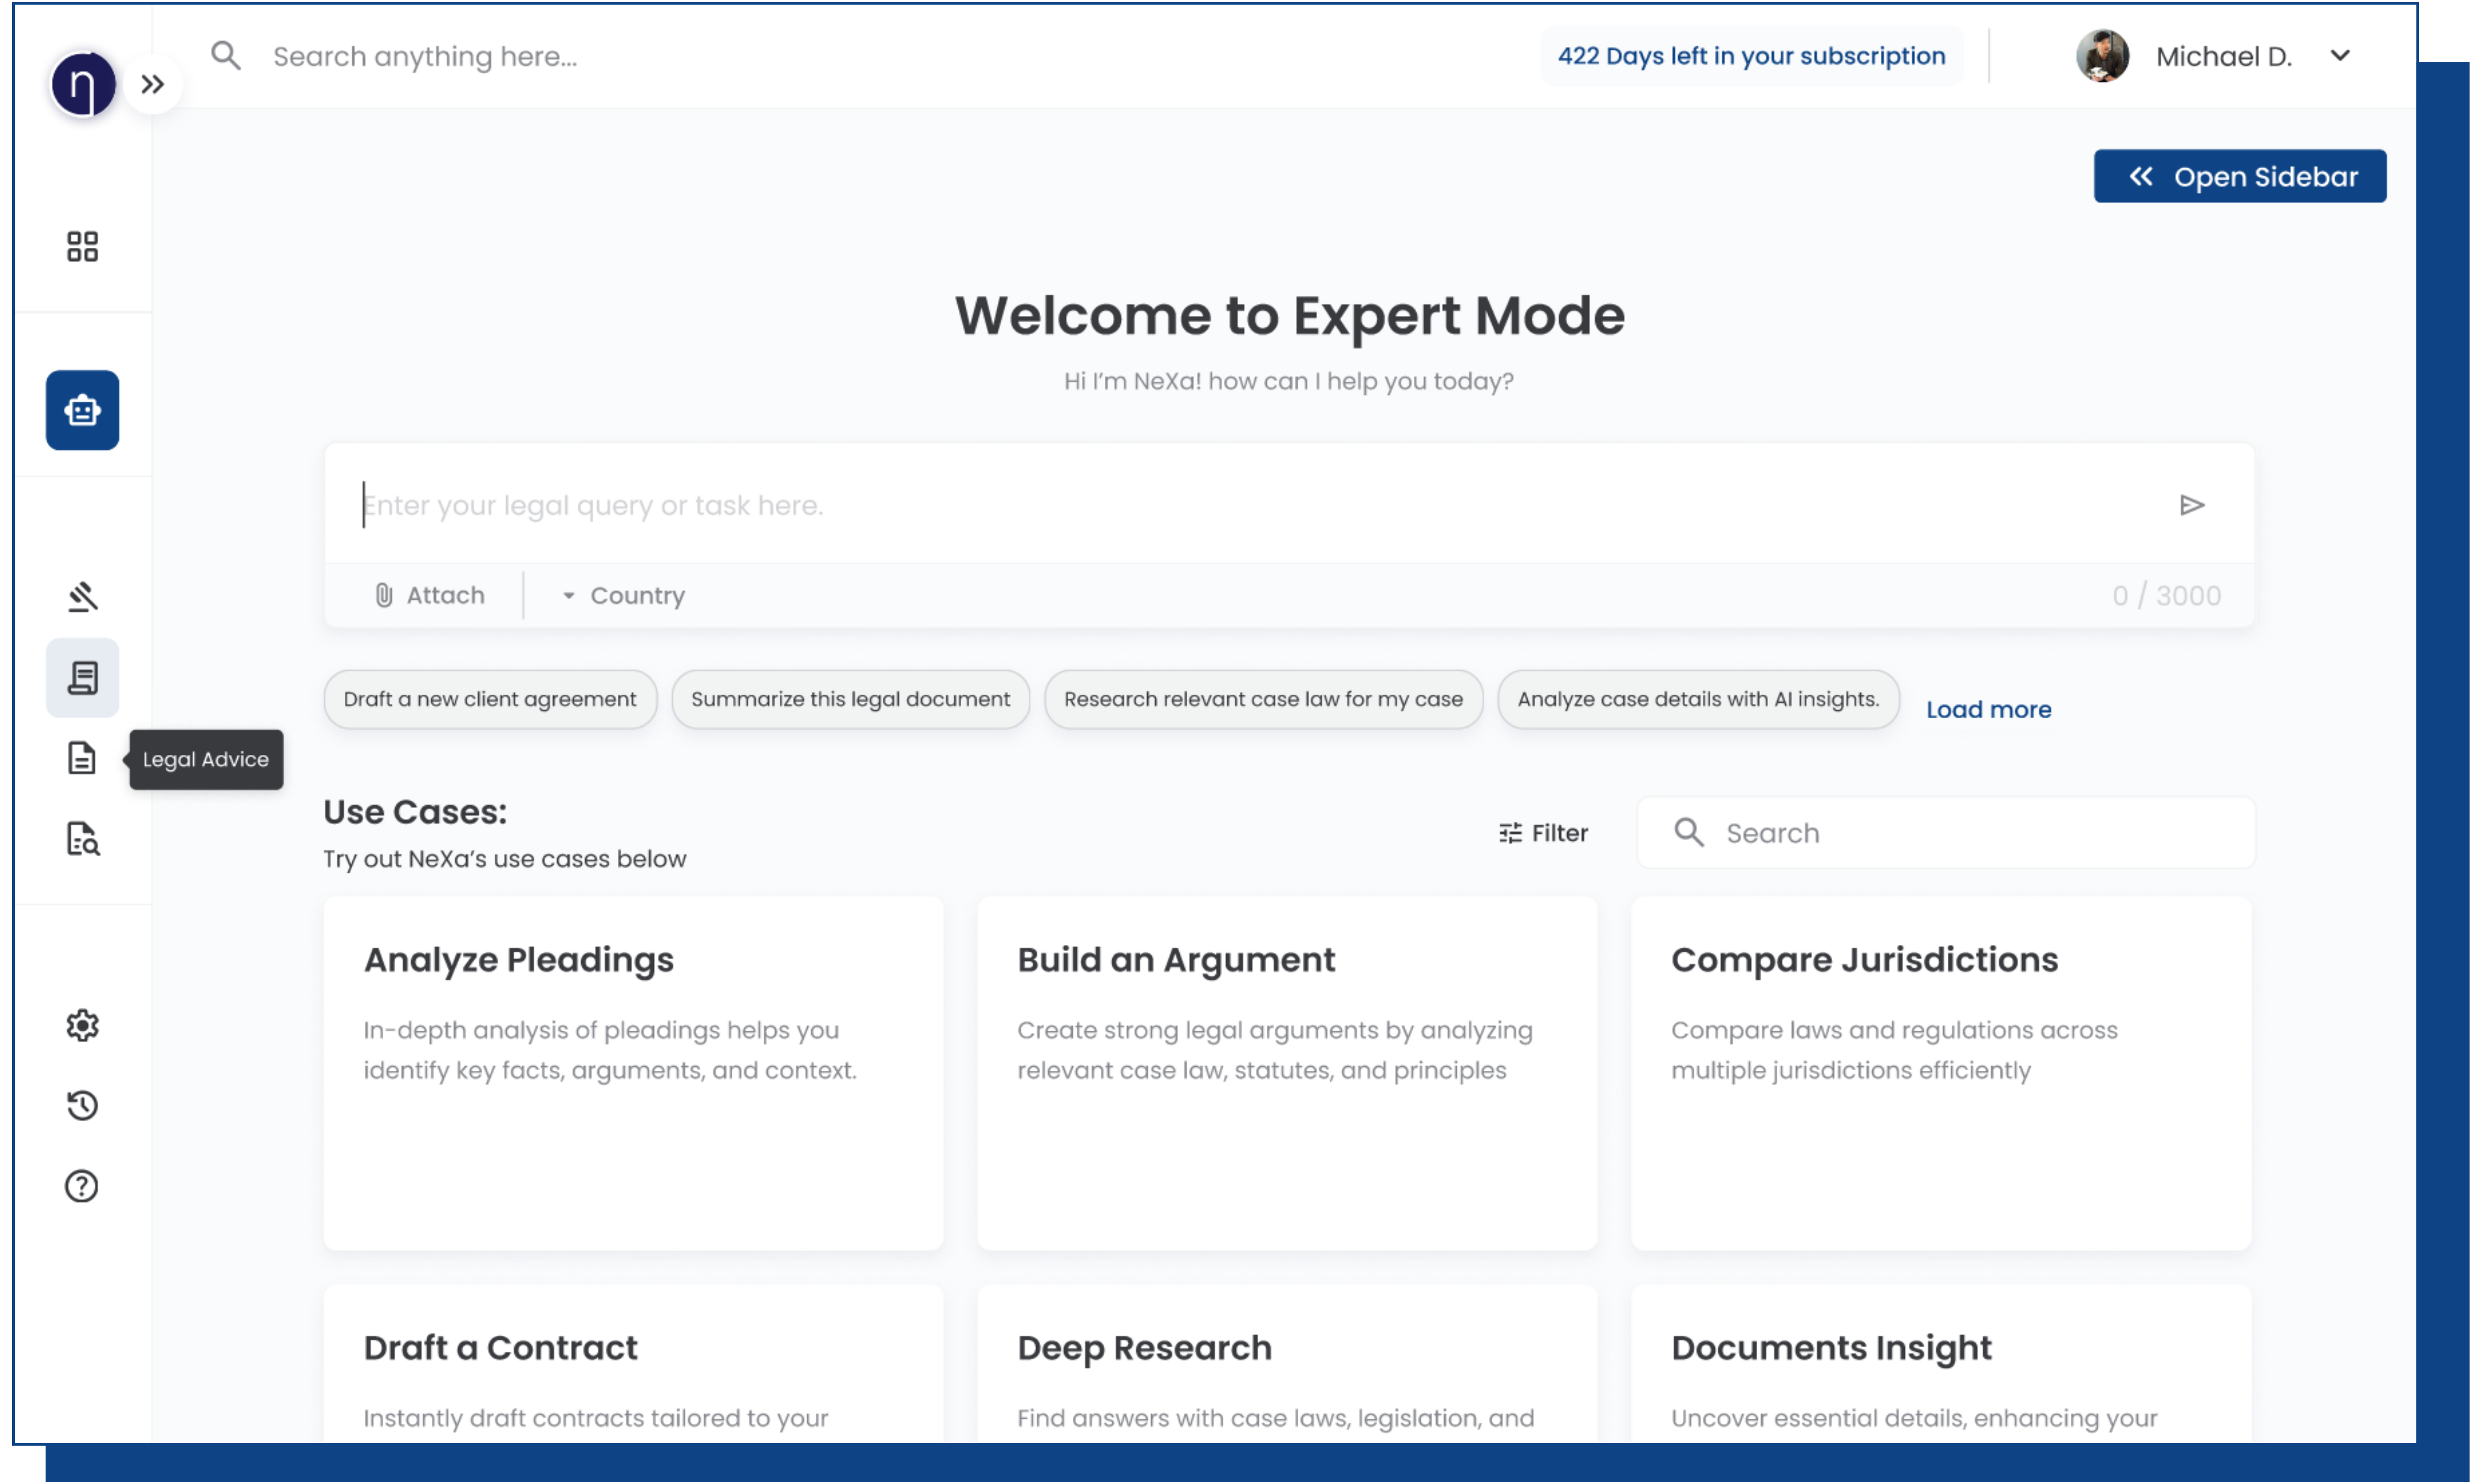Open the Legal Advice document icon
2482x1484 pixels.
coord(83,759)
